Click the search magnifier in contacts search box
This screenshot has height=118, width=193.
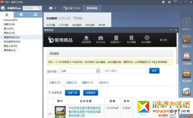coord(40,8)
